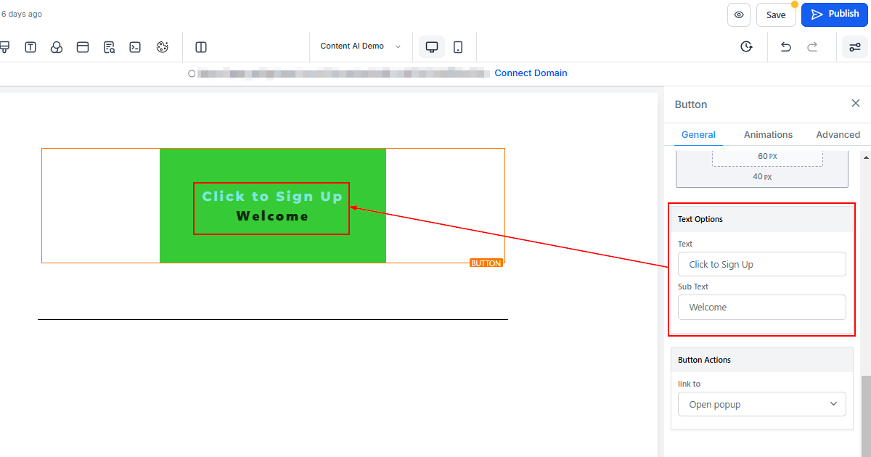Switch to mobile view

click(458, 47)
